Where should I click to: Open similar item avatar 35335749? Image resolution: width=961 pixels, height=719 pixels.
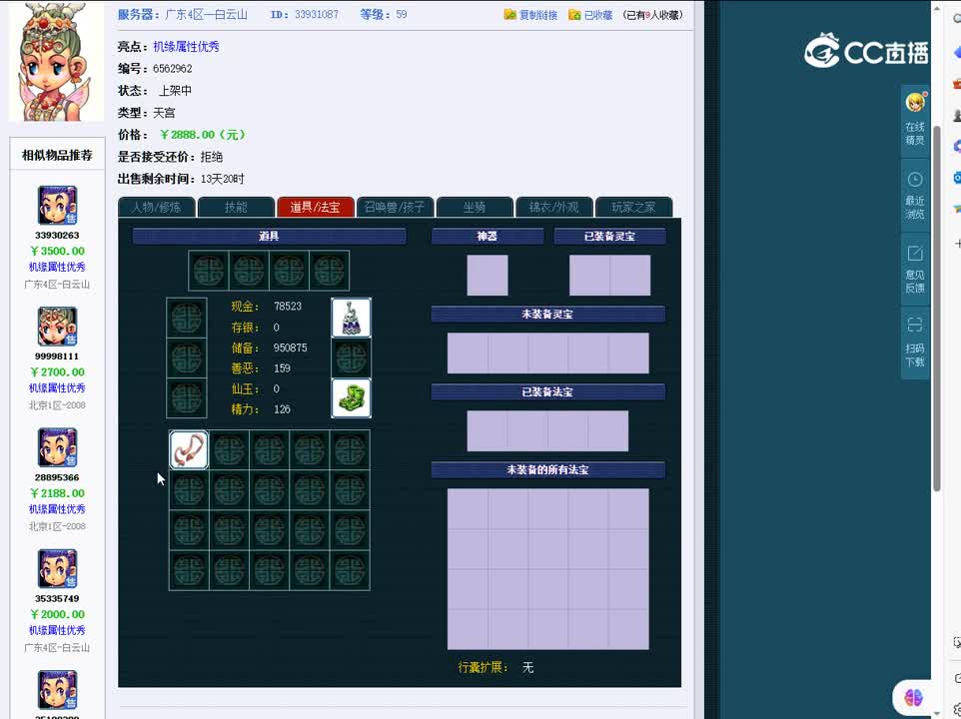point(57,569)
